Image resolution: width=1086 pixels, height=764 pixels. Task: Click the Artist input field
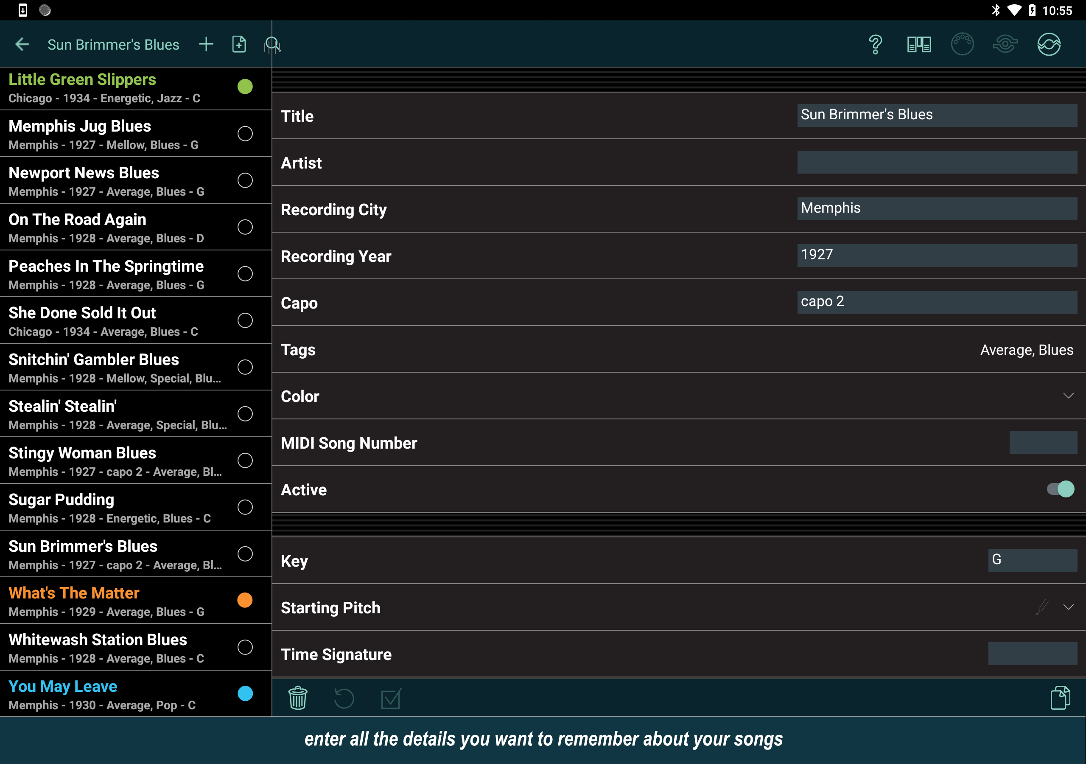click(937, 163)
